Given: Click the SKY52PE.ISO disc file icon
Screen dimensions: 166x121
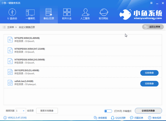Looking at the screenshot, I should tap(10, 72).
